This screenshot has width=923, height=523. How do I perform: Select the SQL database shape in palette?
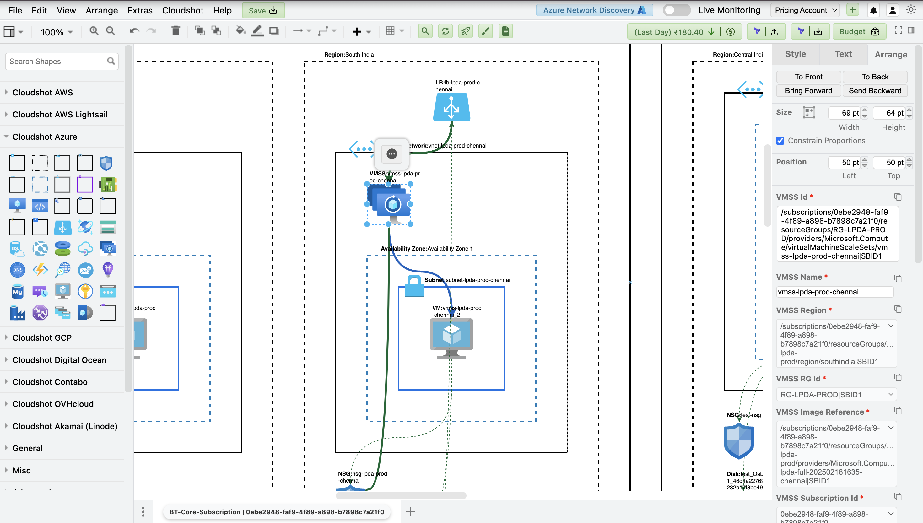tap(17, 249)
